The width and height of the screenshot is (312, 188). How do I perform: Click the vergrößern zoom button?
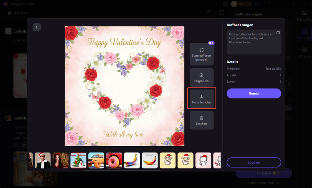201,78
